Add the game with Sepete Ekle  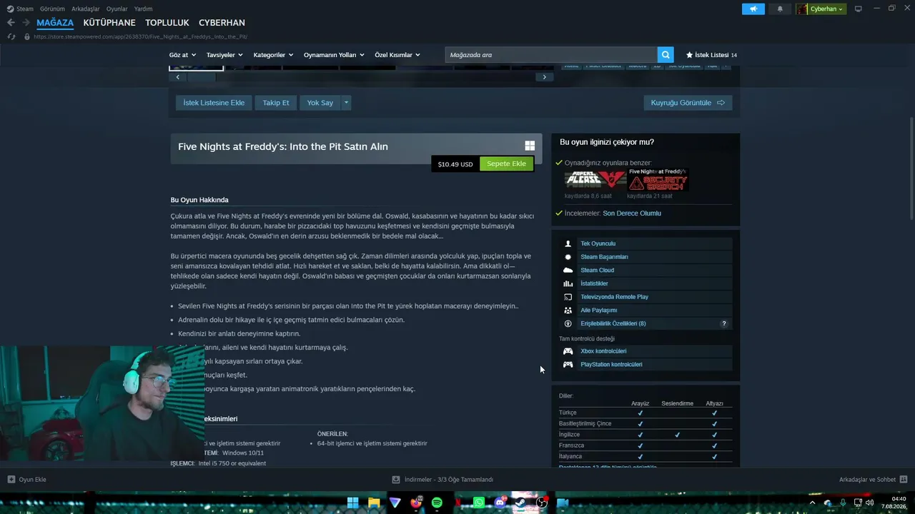pos(506,164)
